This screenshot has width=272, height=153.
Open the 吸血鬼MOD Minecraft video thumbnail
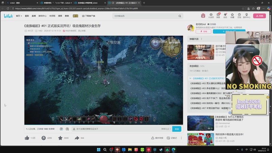(x=201, y=139)
